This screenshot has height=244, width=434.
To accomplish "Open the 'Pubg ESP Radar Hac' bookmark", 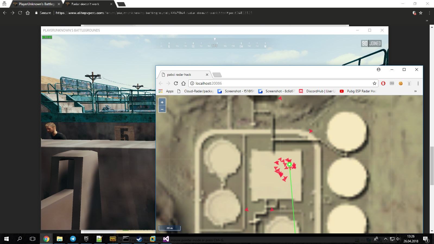I will click(x=358, y=91).
